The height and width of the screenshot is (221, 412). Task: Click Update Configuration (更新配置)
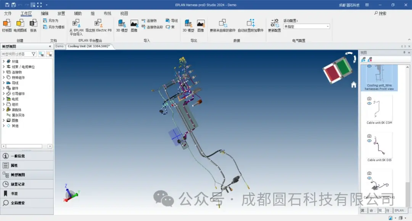pyautogui.click(x=274, y=26)
